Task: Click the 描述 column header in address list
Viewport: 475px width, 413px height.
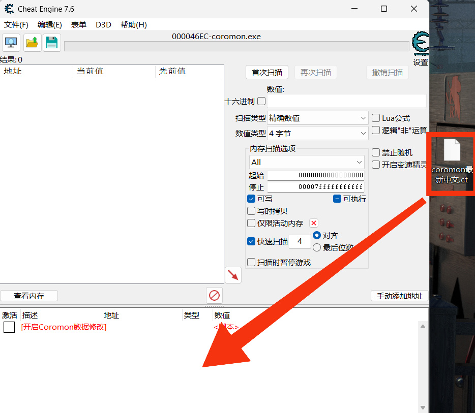Action: tap(61, 315)
